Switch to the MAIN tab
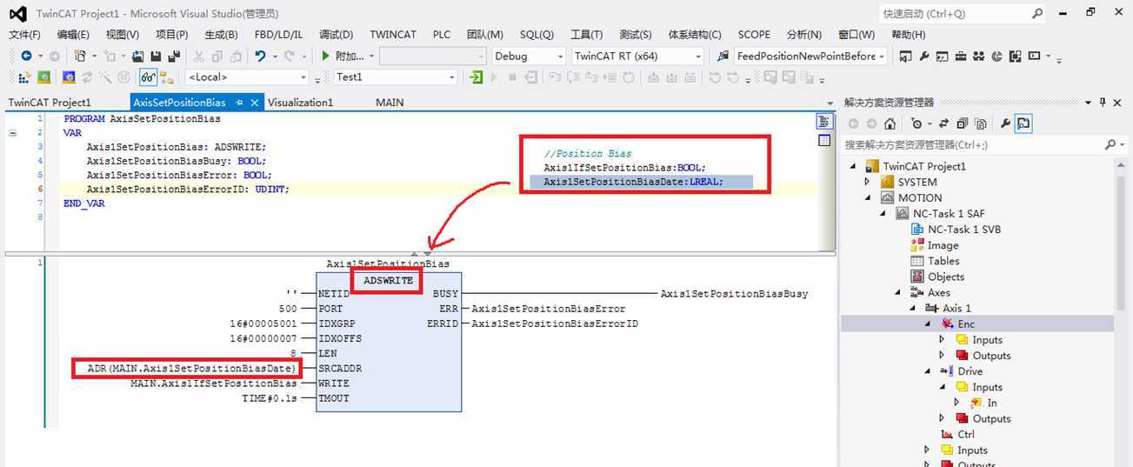Screen dimensions: 1133x467 (390, 103)
